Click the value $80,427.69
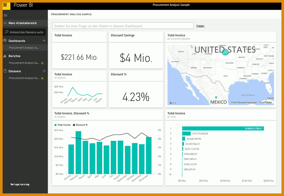The image size is (284, 196). point(190,169)
